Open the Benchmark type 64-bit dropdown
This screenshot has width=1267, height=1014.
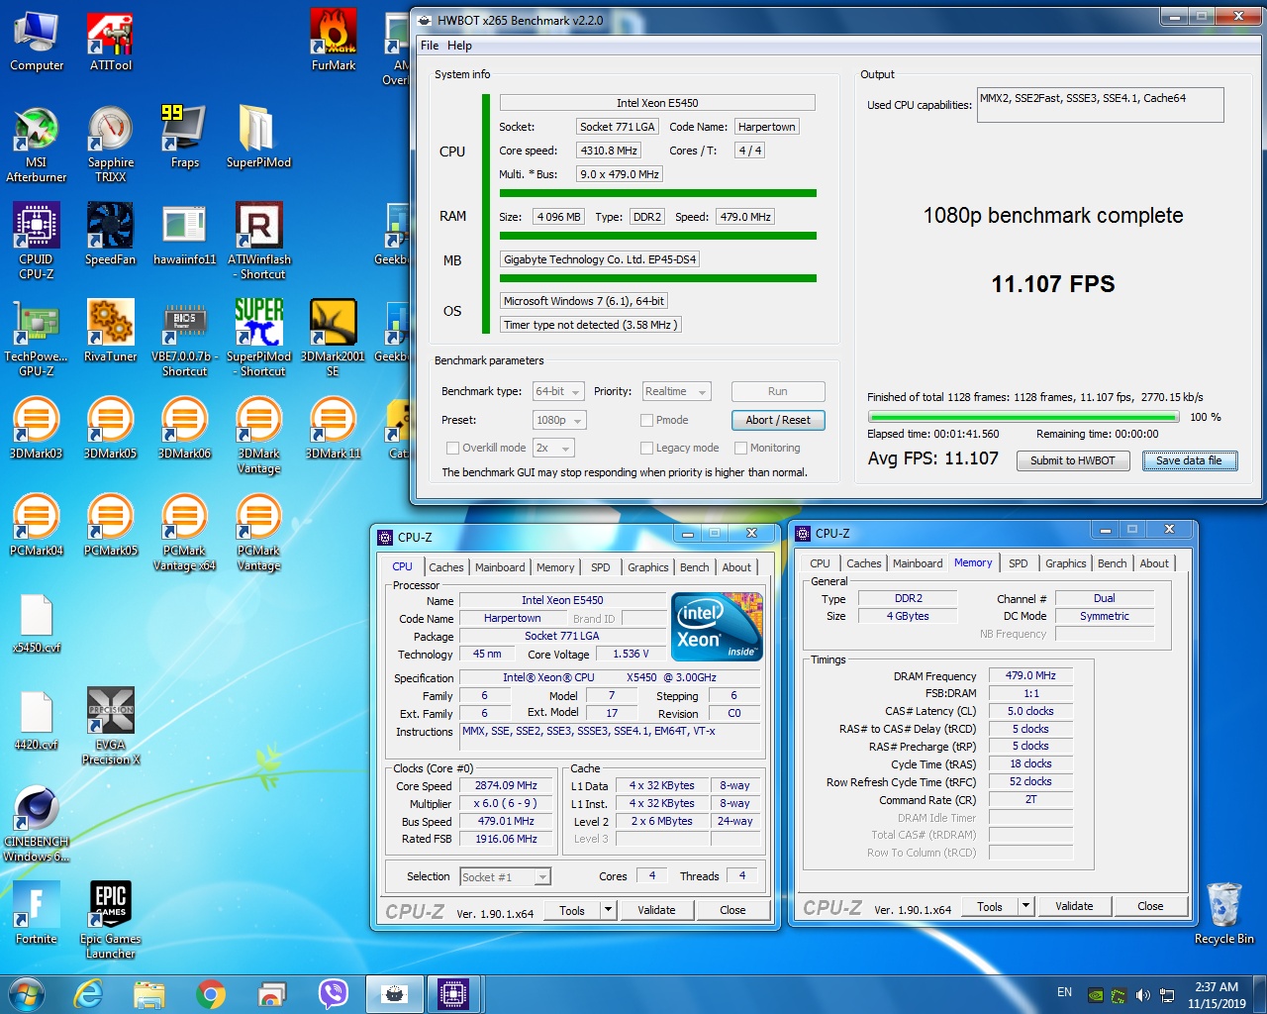tap(558, 391)
